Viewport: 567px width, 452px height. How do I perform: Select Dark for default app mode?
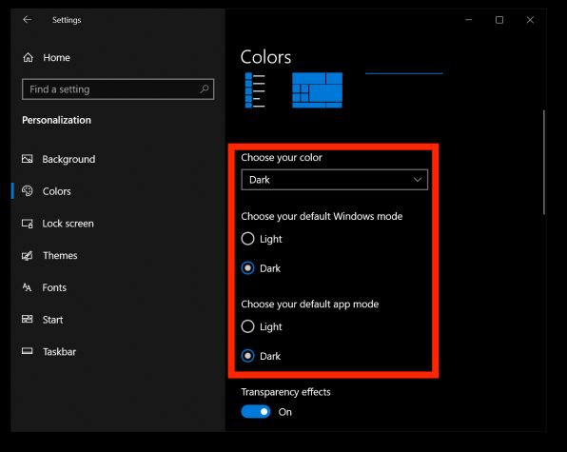(x=247, y=356)
